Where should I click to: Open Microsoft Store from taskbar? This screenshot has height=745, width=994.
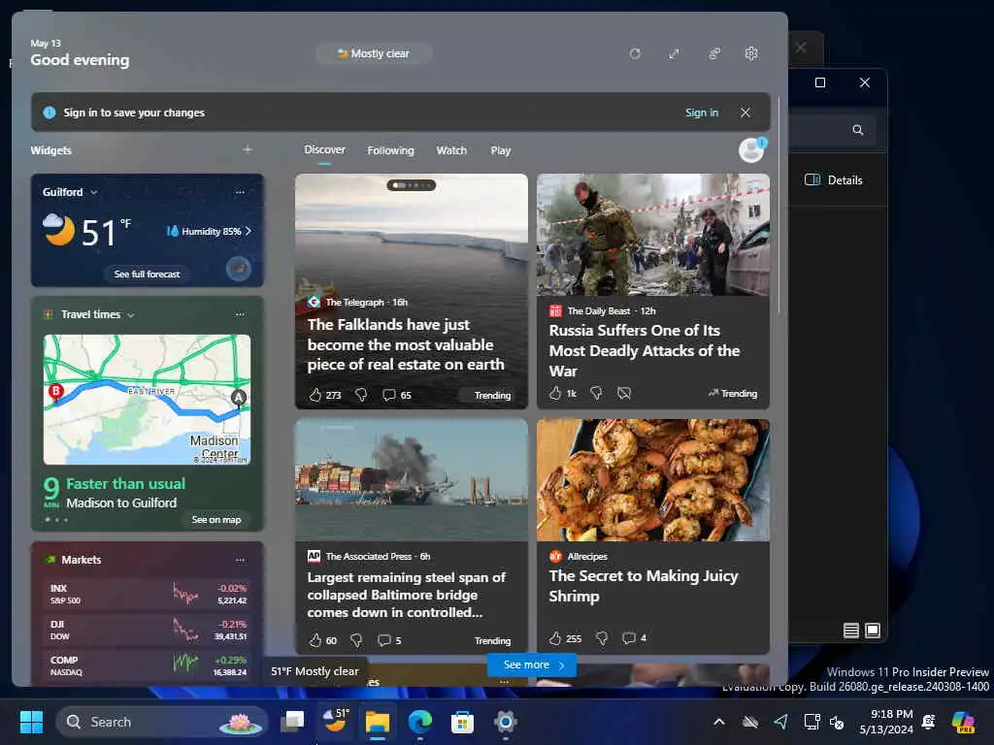[462, 722]
